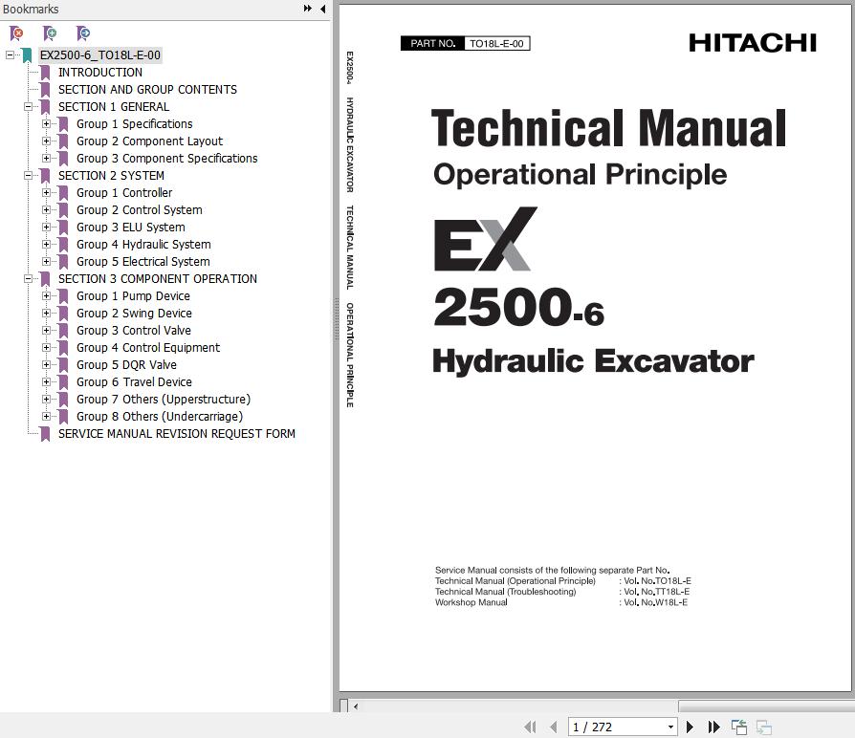Image resolution: width=855 pixels, height=738 pixels.
Task: Expand the Group 1 Pump Device node
Action: coord(47,296)
